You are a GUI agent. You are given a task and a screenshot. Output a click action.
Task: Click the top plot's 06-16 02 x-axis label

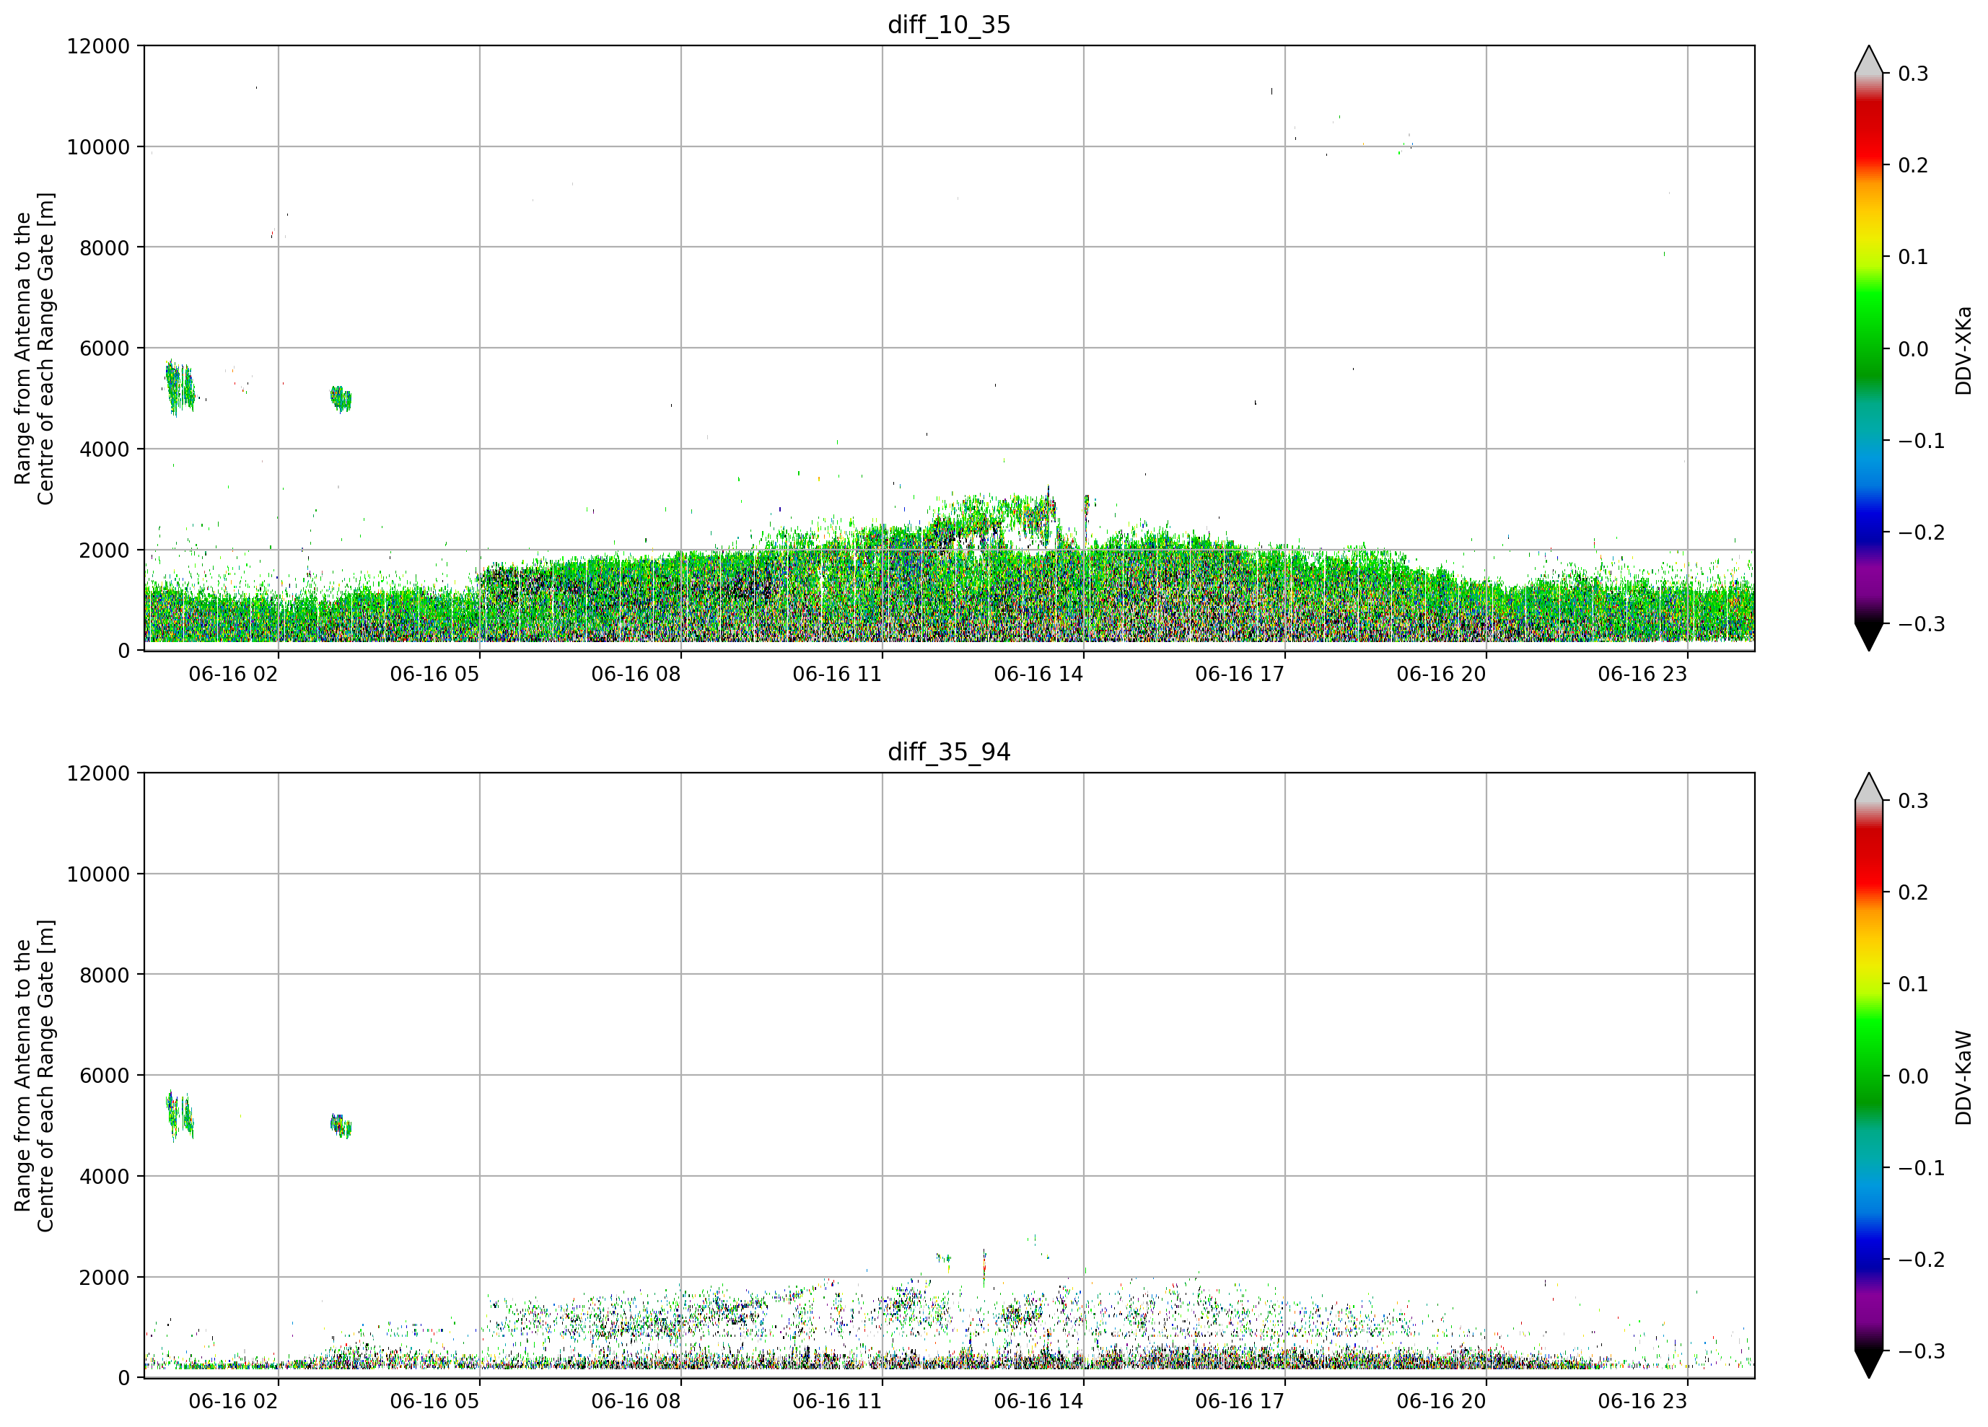tap(233, 674)
